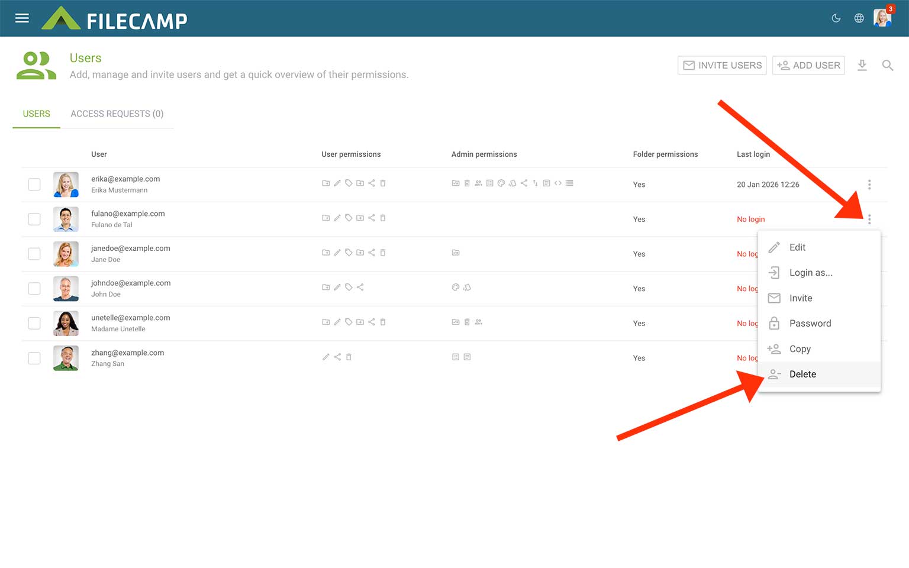Open the search magnifier icon
This screenshot has height=568, width=909.
click(x=888, y=65)
